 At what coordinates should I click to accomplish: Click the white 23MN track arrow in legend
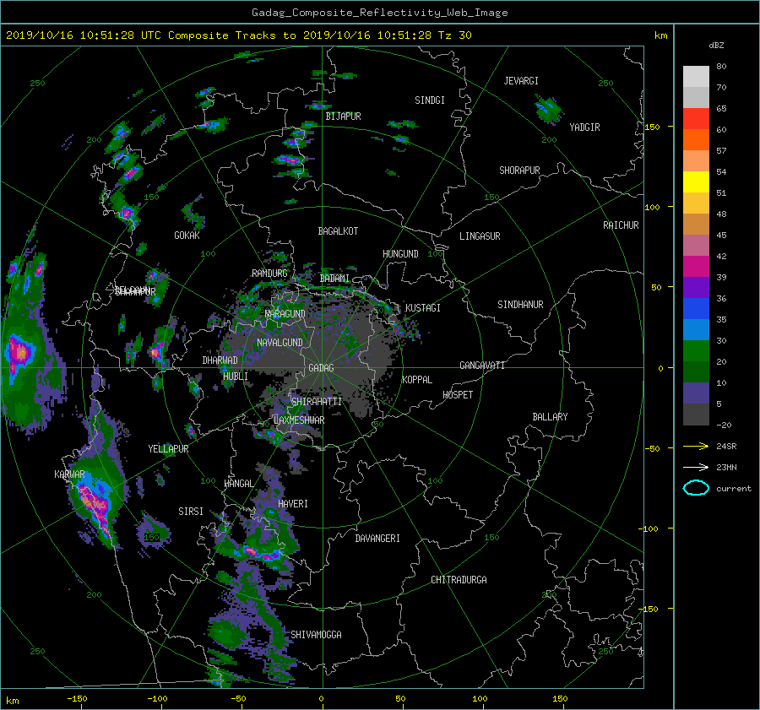696,467
